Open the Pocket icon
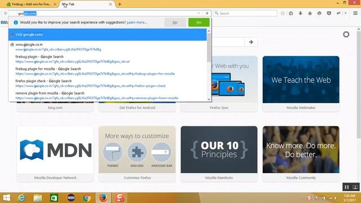 point(329,14)
